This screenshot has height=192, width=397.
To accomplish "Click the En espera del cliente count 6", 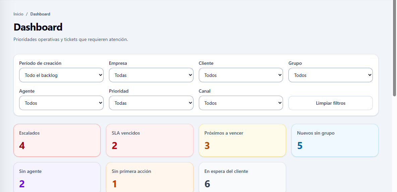I will (207, 184).
